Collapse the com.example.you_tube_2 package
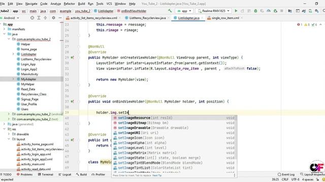This screenshot has height=182, width=325. coord(9,39)
